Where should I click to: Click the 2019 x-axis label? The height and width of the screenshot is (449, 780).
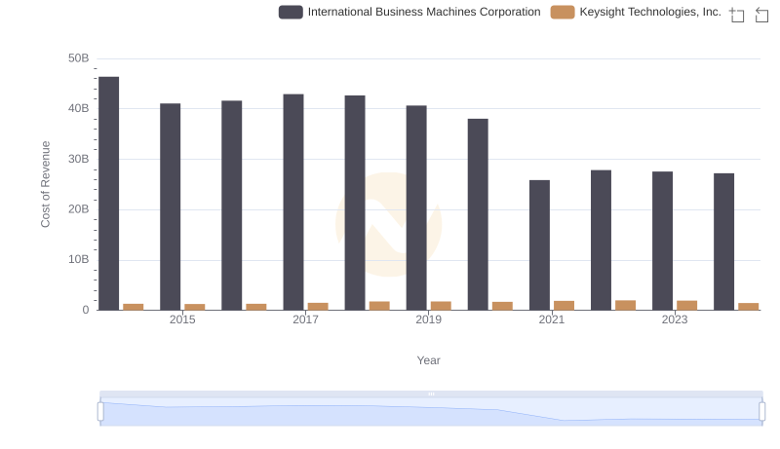tap(429, 319)
